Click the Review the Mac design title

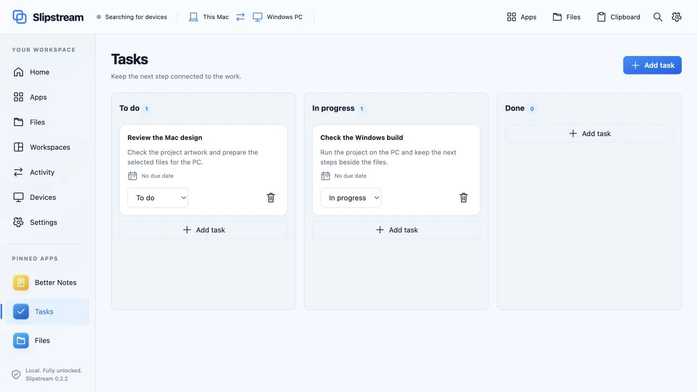(x=165, y=138)
